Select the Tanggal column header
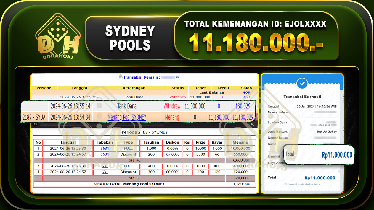Image resolution: width=374 pixels, height=210 pixels. click(x=79, y=88)
